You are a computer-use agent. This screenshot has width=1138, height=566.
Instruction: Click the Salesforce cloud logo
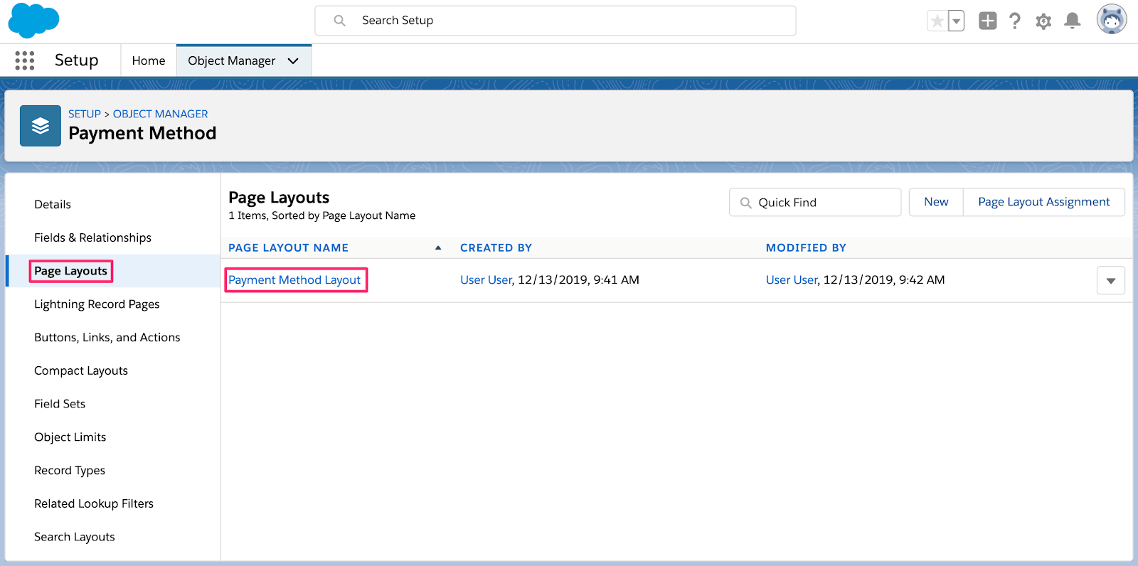(33, 21)
